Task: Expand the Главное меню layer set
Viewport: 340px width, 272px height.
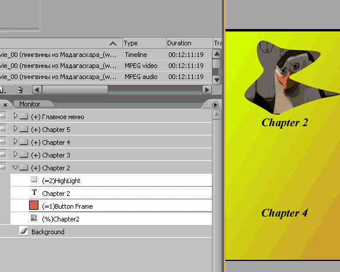Action: coord(15,116)
